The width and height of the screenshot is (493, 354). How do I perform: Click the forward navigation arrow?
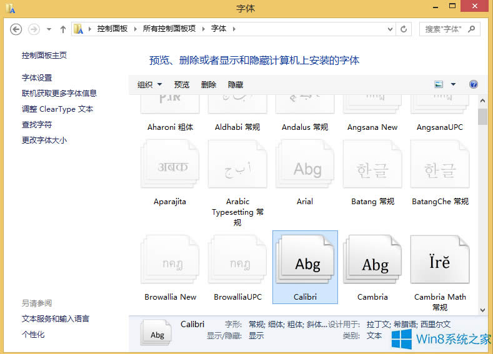pos(34,29)
